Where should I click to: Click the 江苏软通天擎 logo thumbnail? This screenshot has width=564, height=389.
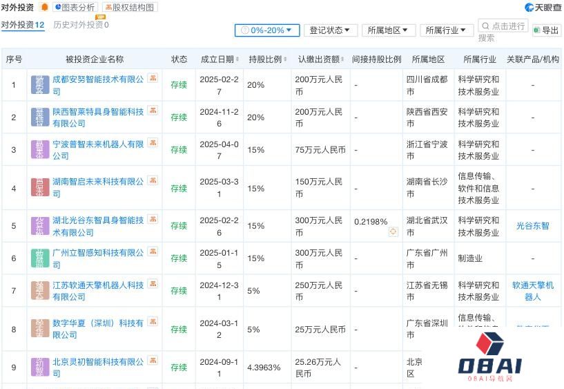pyautogui.click(x=40, y=291)
